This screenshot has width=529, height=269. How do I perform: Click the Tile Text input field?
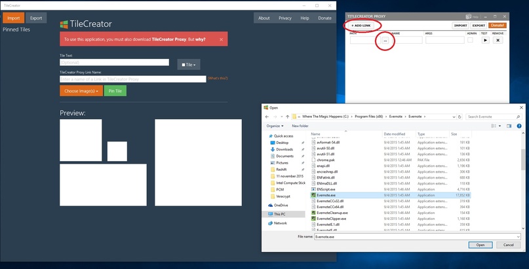pos(114,62)
